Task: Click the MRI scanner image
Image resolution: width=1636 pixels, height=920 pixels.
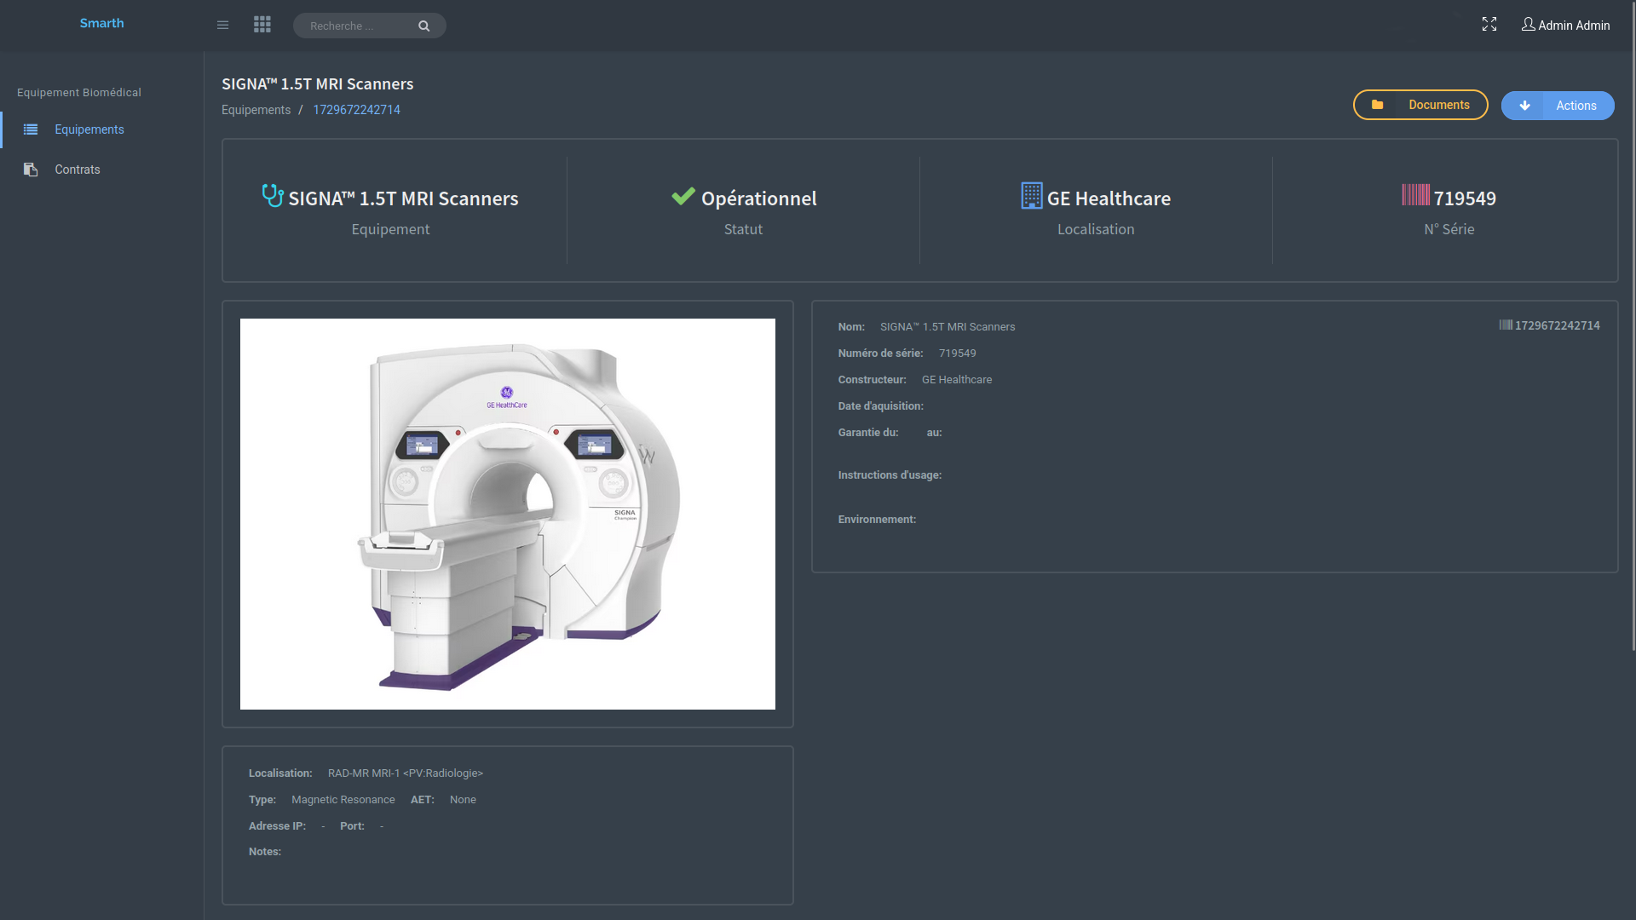Action: click(x=508, y=514)
